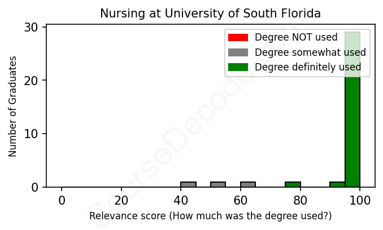The height and width of the screenshot is (230, 383).
Task: Click the y-axis tick label 30
Action: [32, 27]
